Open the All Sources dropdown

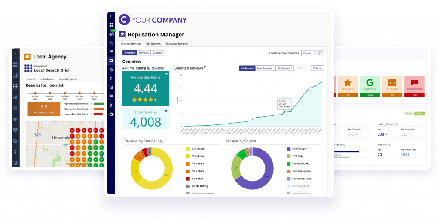click(285, 68)
